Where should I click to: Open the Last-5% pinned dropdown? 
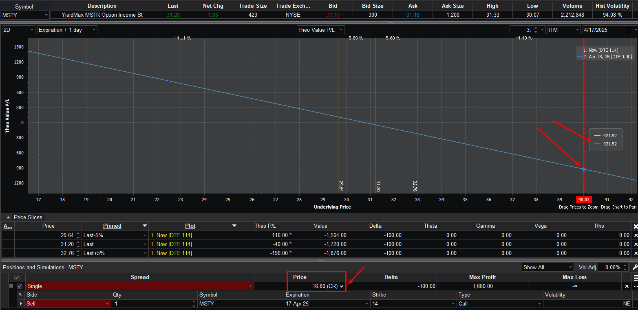[x=145, y=235]
